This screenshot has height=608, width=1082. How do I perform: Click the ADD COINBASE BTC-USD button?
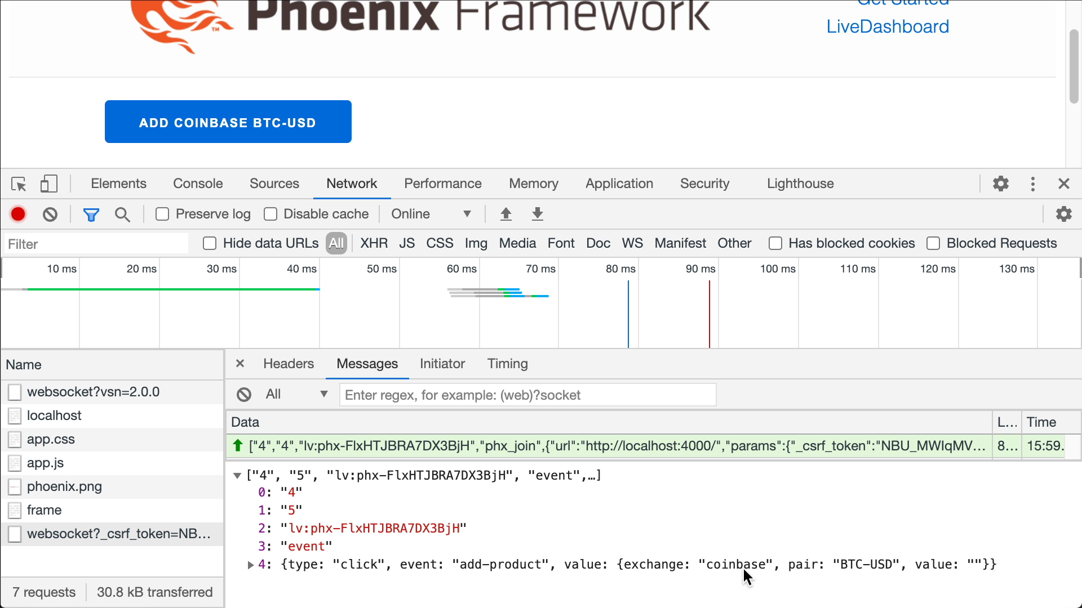pos(228,122)
